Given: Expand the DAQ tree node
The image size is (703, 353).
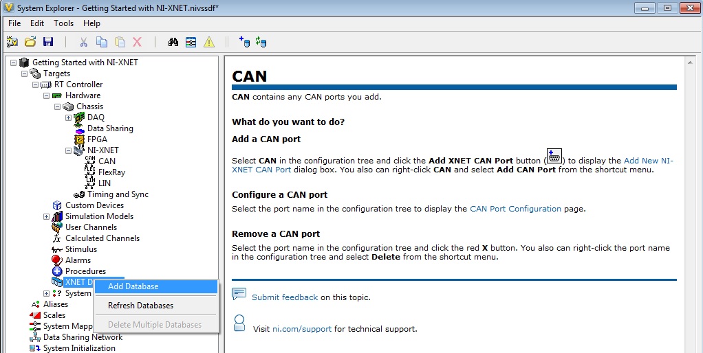Looking at the screenshot, I should click(68, 117).
